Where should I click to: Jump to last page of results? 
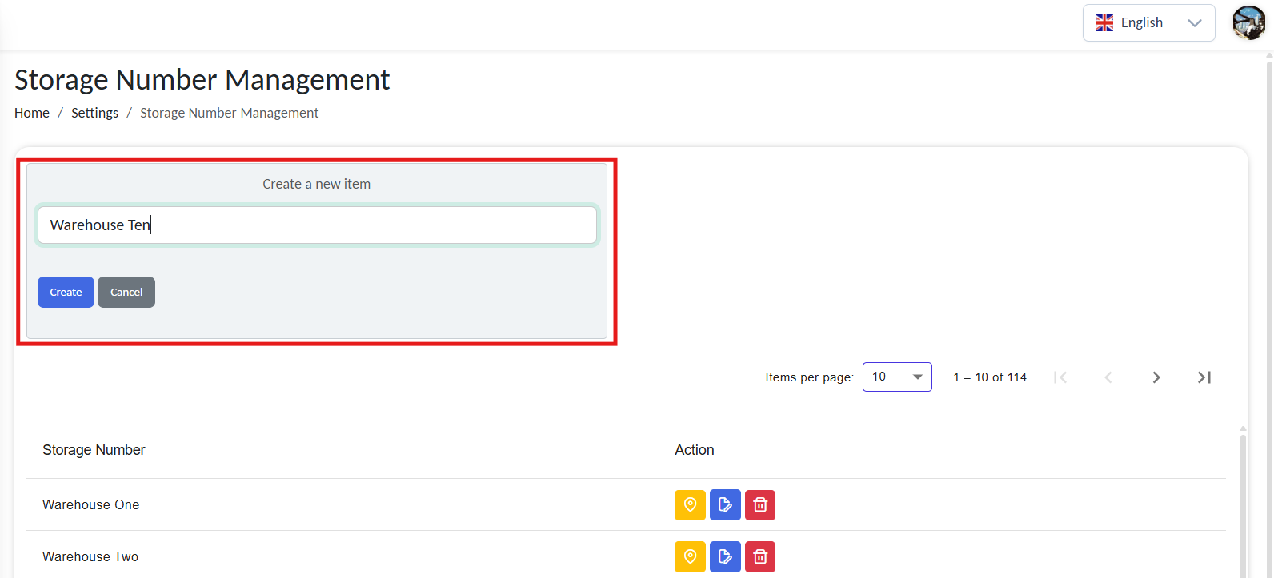tap(1204, 377)
